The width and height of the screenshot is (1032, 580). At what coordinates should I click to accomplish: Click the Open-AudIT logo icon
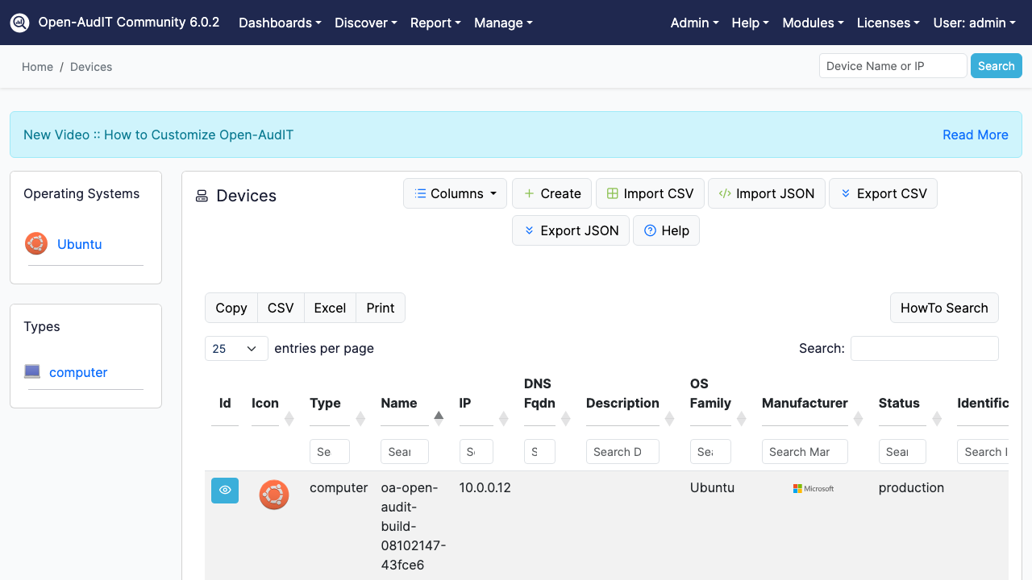click(20, 23)
